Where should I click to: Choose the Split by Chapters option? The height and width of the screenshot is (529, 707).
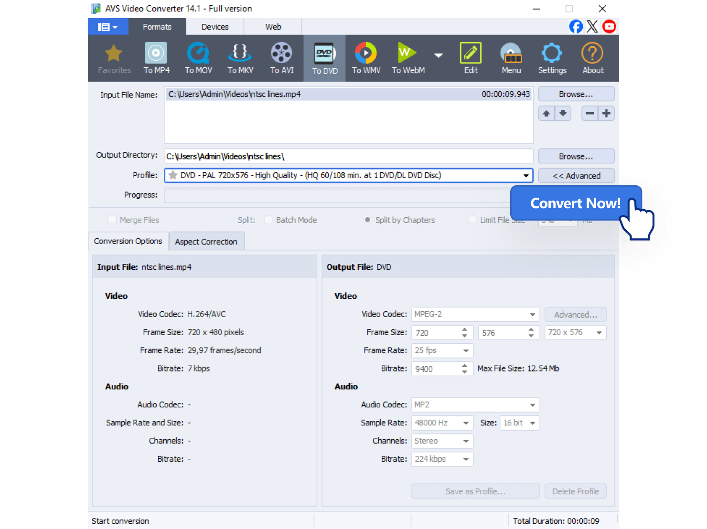(367, 220)
